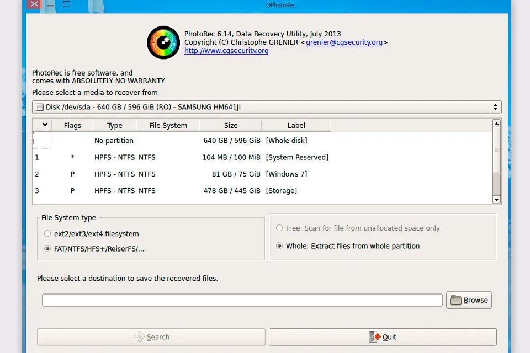Click the Search button arrow icon
The height and width of the screenshot is (353, 530).
pos(139,336)
